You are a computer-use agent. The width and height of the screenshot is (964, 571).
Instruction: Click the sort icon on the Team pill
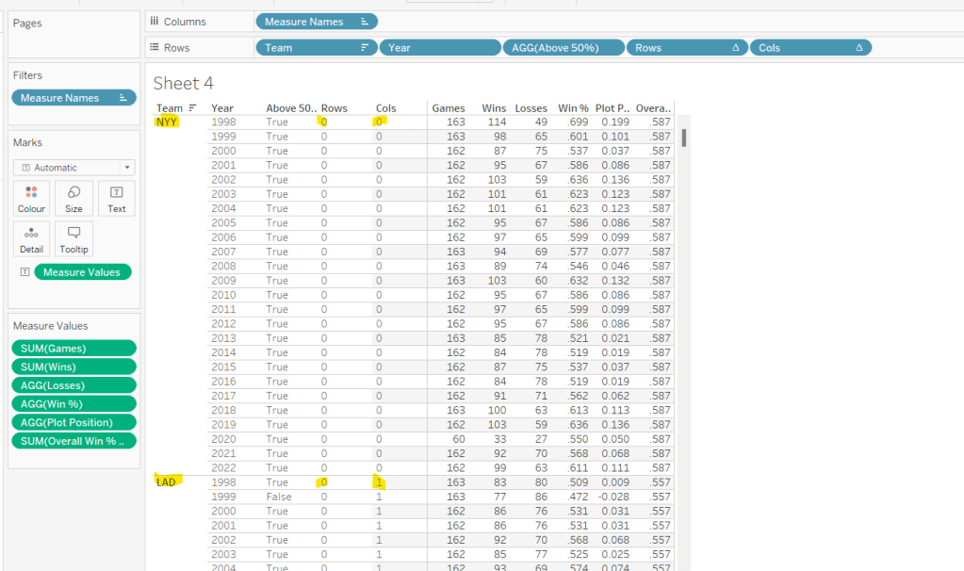click(364, 47)
